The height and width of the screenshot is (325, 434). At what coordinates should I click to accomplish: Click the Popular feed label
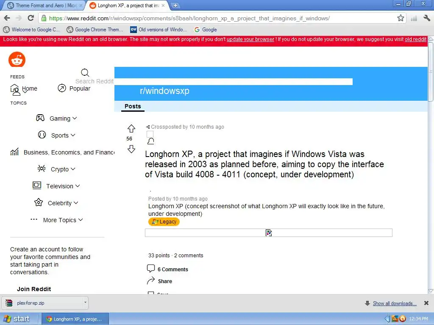click(80, 88)
